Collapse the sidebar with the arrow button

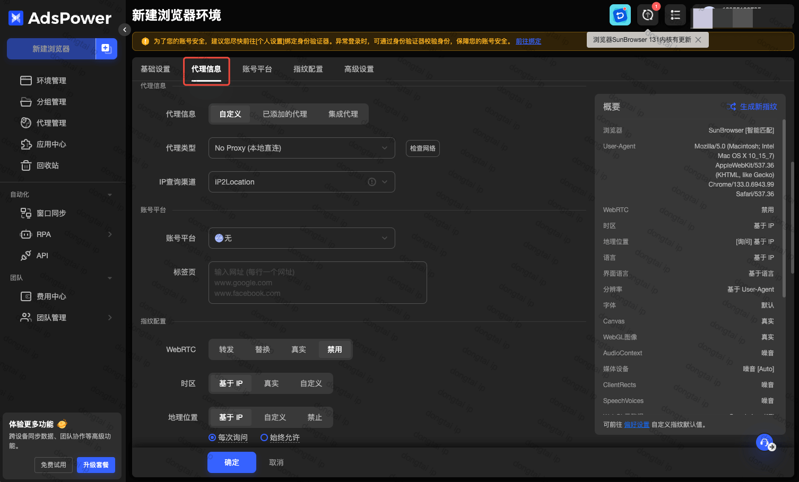[124, 30]
